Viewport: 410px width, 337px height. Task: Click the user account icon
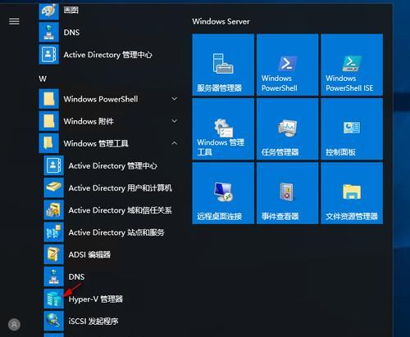click(14, 325)
